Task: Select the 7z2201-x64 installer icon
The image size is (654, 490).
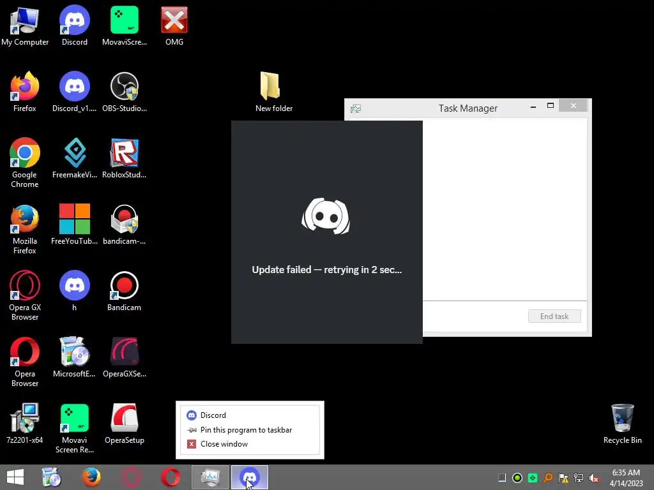Action: [x=25, y=424]
